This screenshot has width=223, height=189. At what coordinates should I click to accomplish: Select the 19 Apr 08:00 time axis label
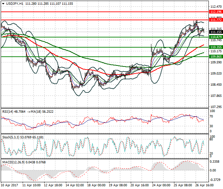118,185
